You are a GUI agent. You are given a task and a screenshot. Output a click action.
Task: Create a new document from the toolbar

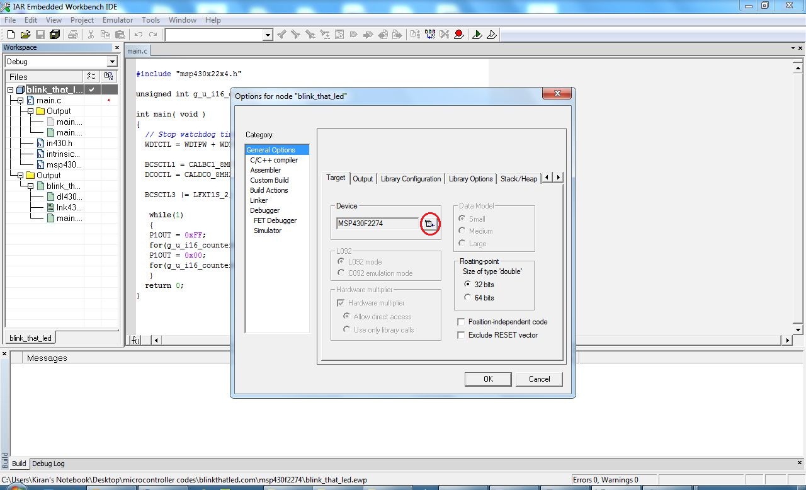tap(10, 35)
